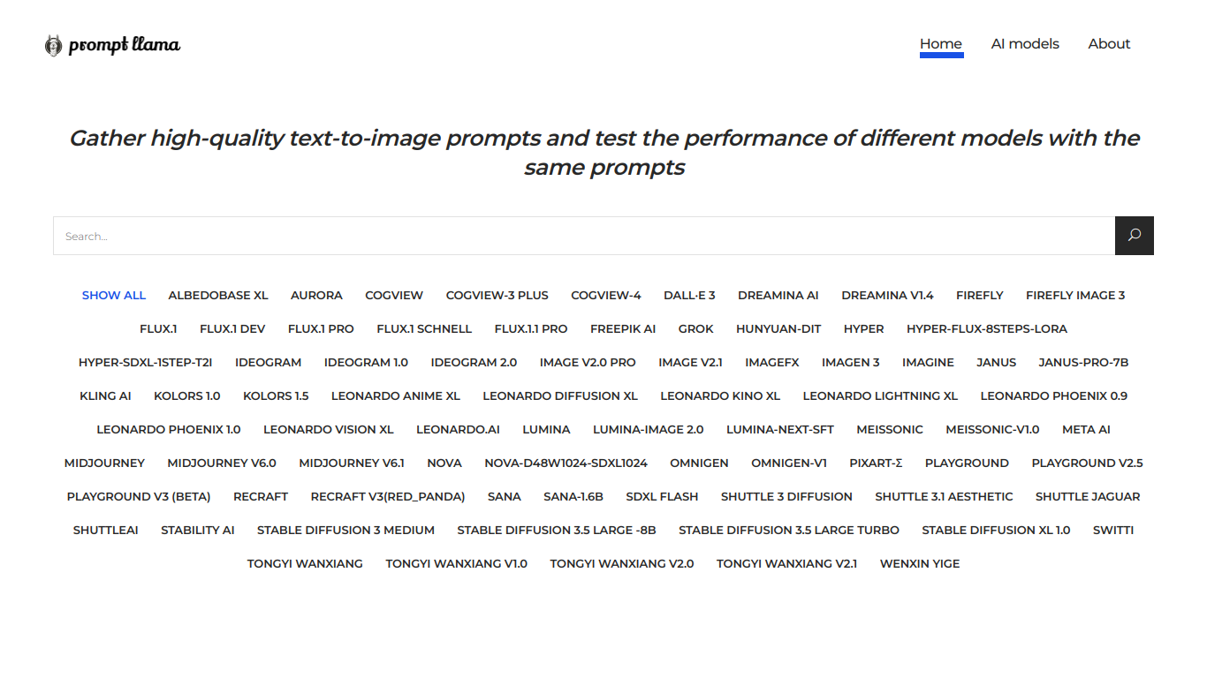Select DREAMINA V1.4 filter
The width and height of the screenshot is (1207, 678).
pyautogui.click(x=887, y=296)
